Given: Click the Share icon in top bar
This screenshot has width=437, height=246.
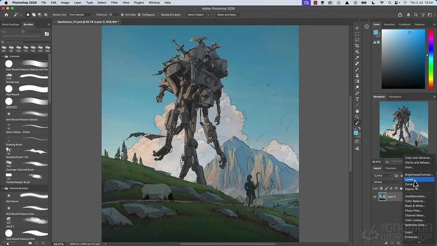Looking at the screenshot, I should 400,15.
